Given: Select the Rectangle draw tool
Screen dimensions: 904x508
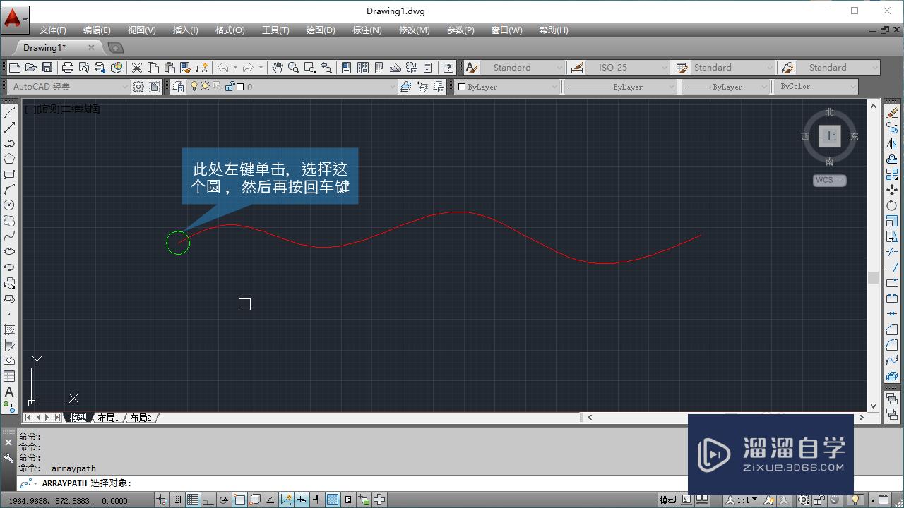Looking at the screenshot, I should point(9,174).
